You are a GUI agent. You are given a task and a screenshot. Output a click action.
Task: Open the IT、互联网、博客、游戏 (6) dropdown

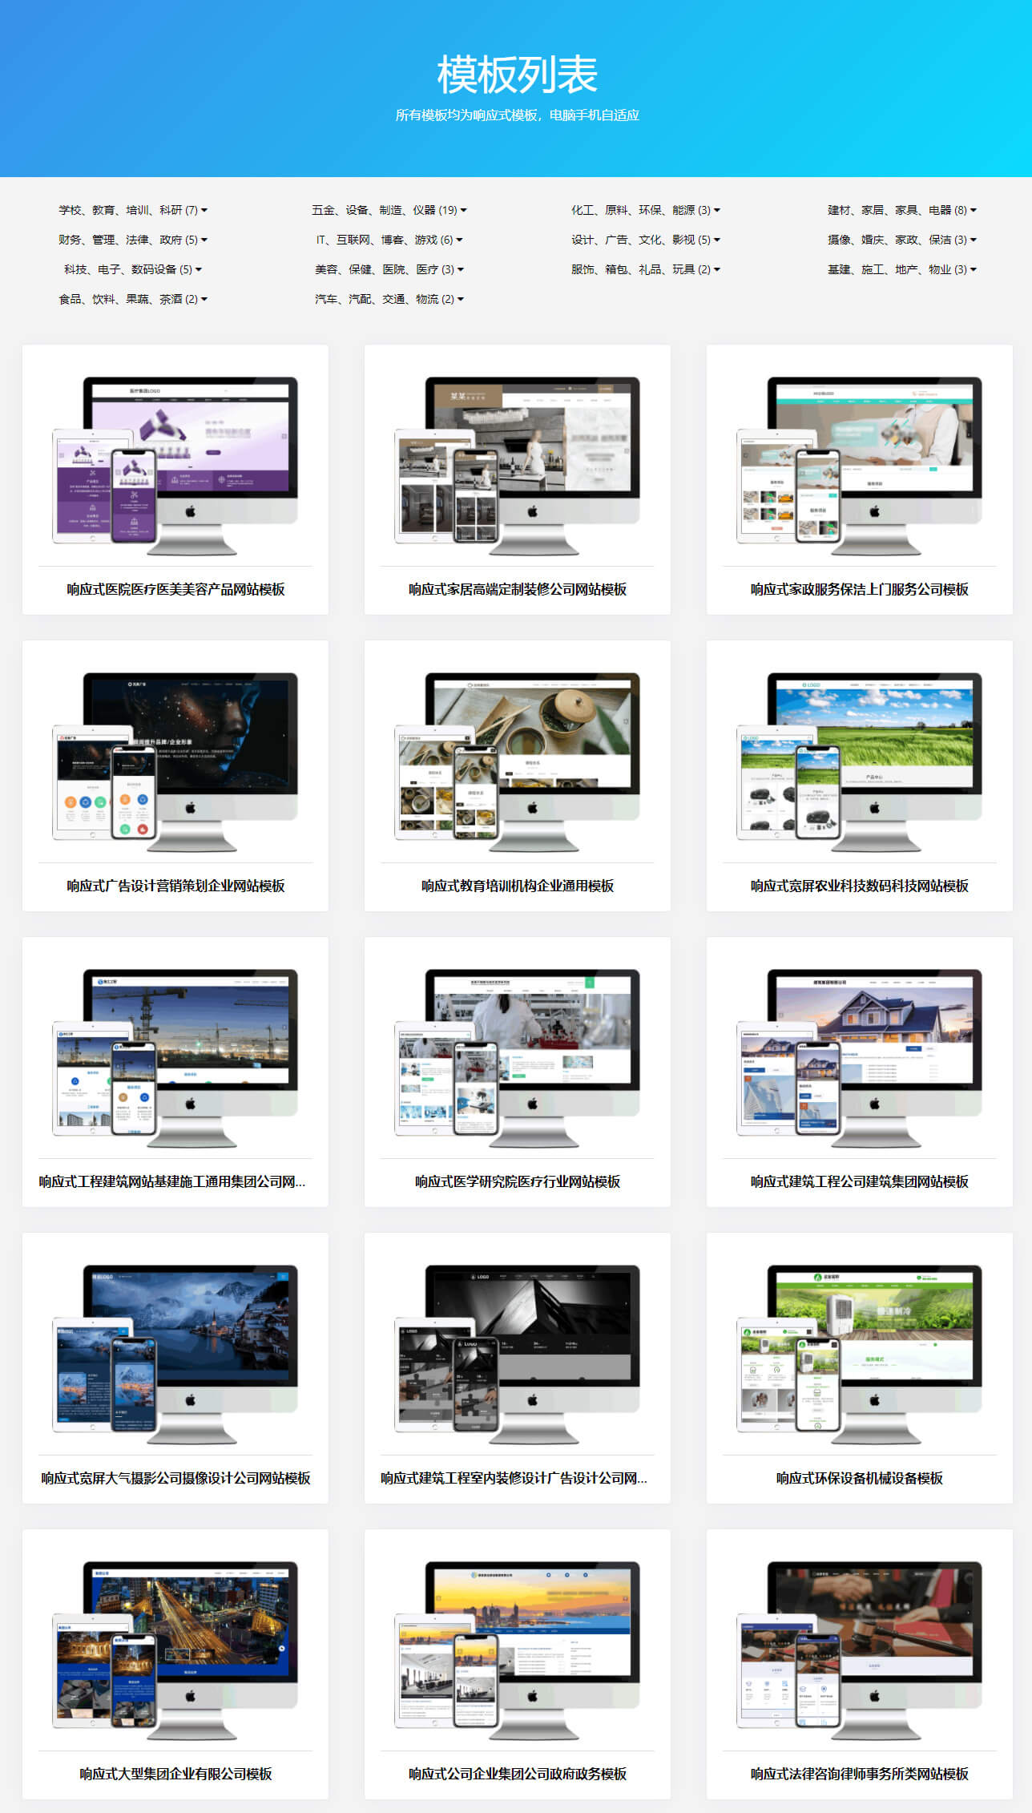[x=389, y=240]
